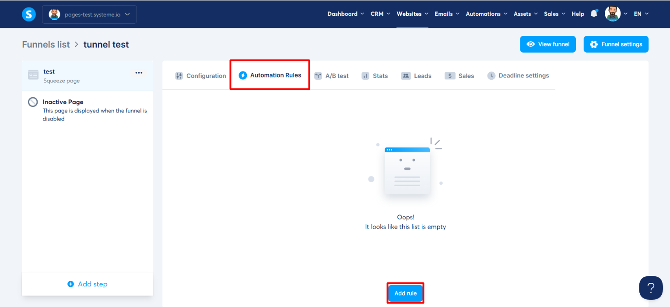This screenshot has width=670, height=307.
Task: Click the gear icon in Funnel settings
Action: tap(594, 44)
